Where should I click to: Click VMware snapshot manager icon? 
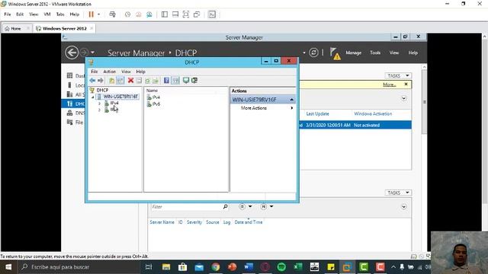(x=149, y=14)
